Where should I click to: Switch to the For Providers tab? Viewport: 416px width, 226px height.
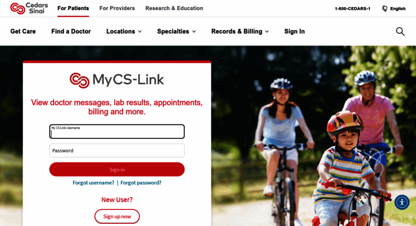(x=117, y=8)
